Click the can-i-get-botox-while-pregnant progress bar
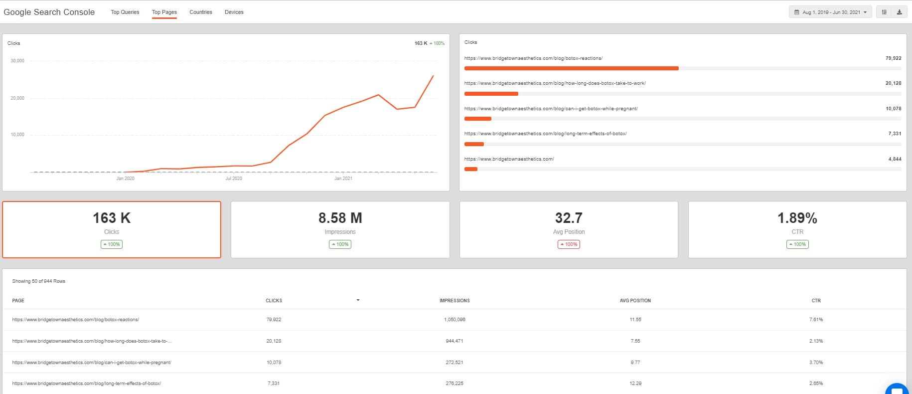 [477, 119]
